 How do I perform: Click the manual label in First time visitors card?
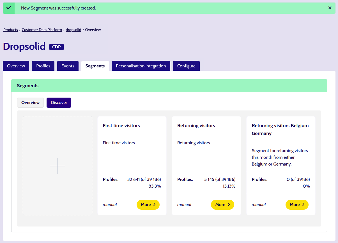click(x=110, y=205)
